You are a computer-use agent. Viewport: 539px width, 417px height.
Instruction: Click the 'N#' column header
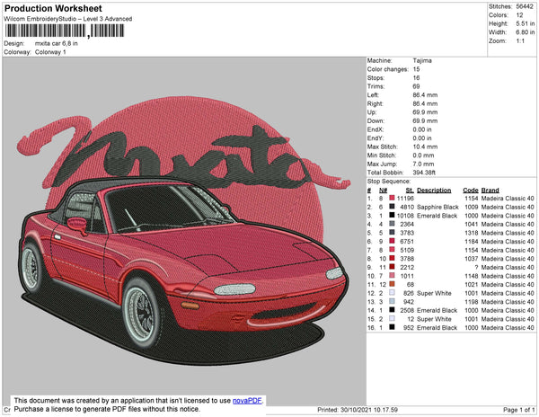click(384, 191)
